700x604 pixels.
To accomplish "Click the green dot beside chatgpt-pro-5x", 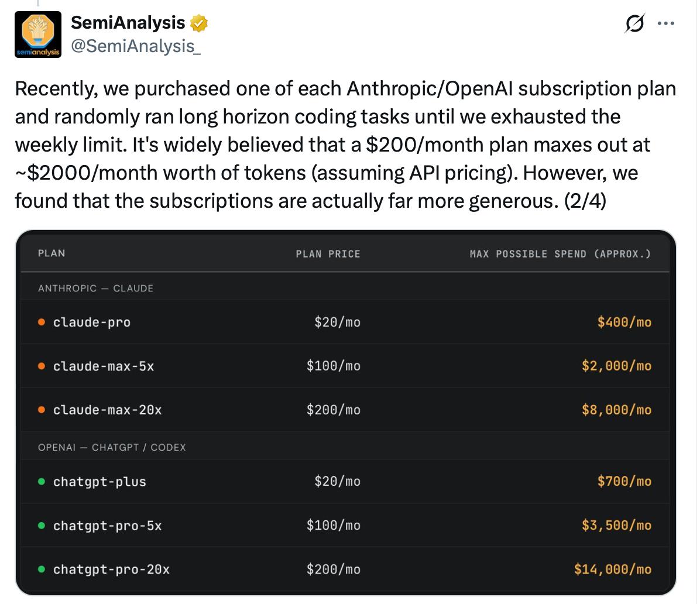I will [42, 526].
